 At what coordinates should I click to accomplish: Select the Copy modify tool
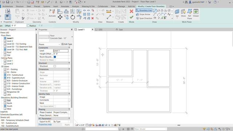[66, 17]
